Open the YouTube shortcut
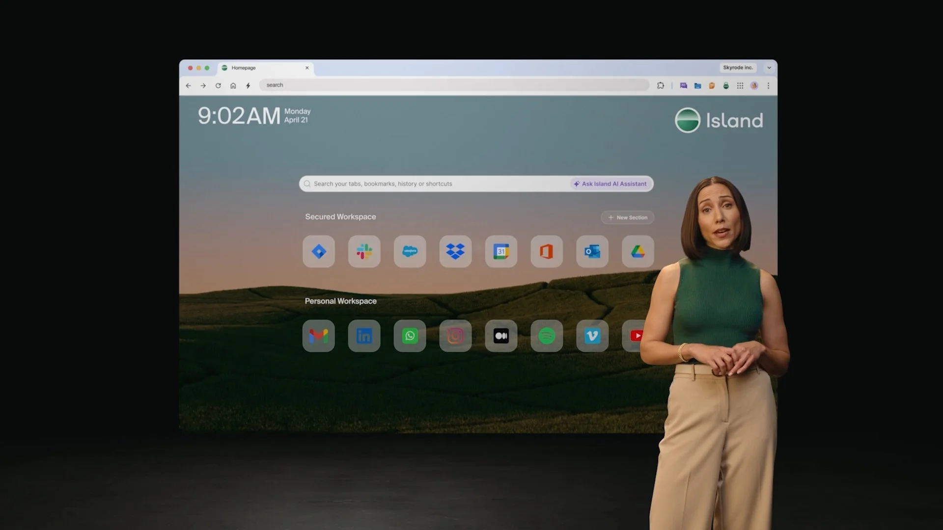The height and width of the screenshot is (530, 943). point(635,336)
